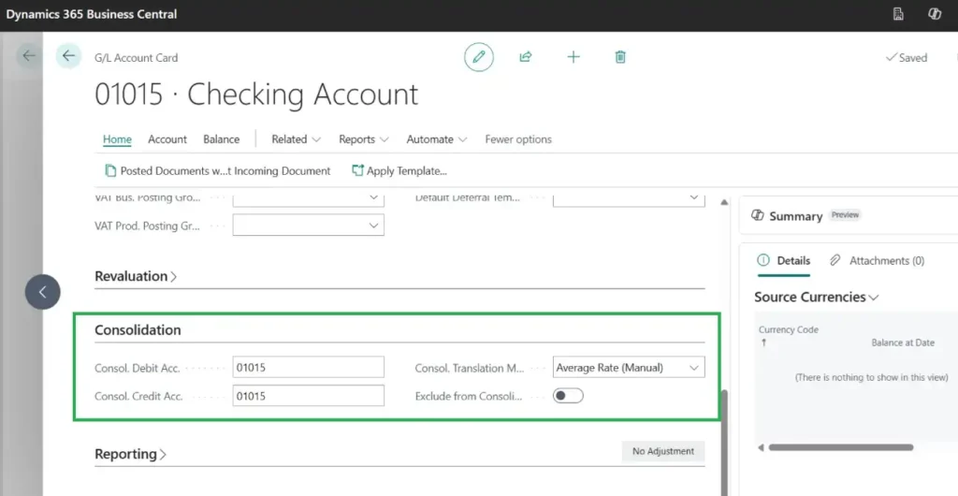Select the Home tab

(x=117, y=139)
